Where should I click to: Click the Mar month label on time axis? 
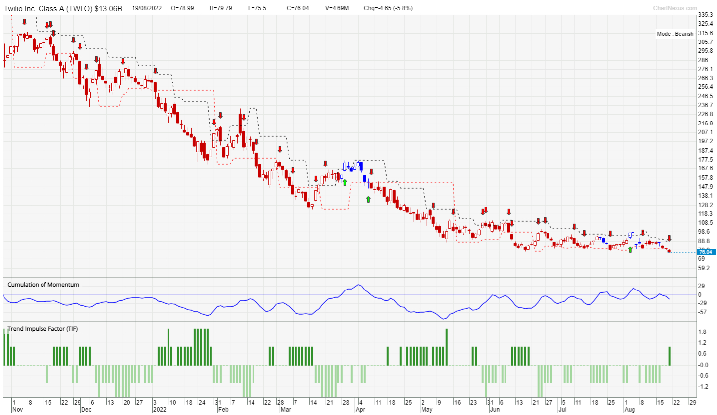[x=285, y=410]
